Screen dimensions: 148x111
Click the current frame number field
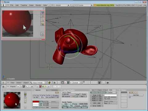coord(57,87)
